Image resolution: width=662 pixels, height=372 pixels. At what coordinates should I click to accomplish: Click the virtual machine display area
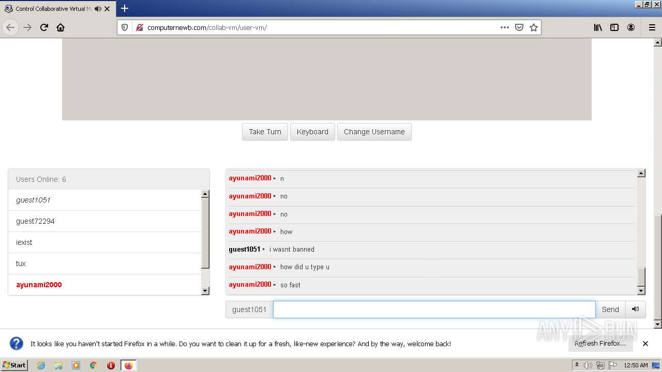click(326, 79)
